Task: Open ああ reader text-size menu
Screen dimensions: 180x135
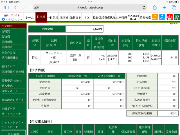Action: click(37, 8)
